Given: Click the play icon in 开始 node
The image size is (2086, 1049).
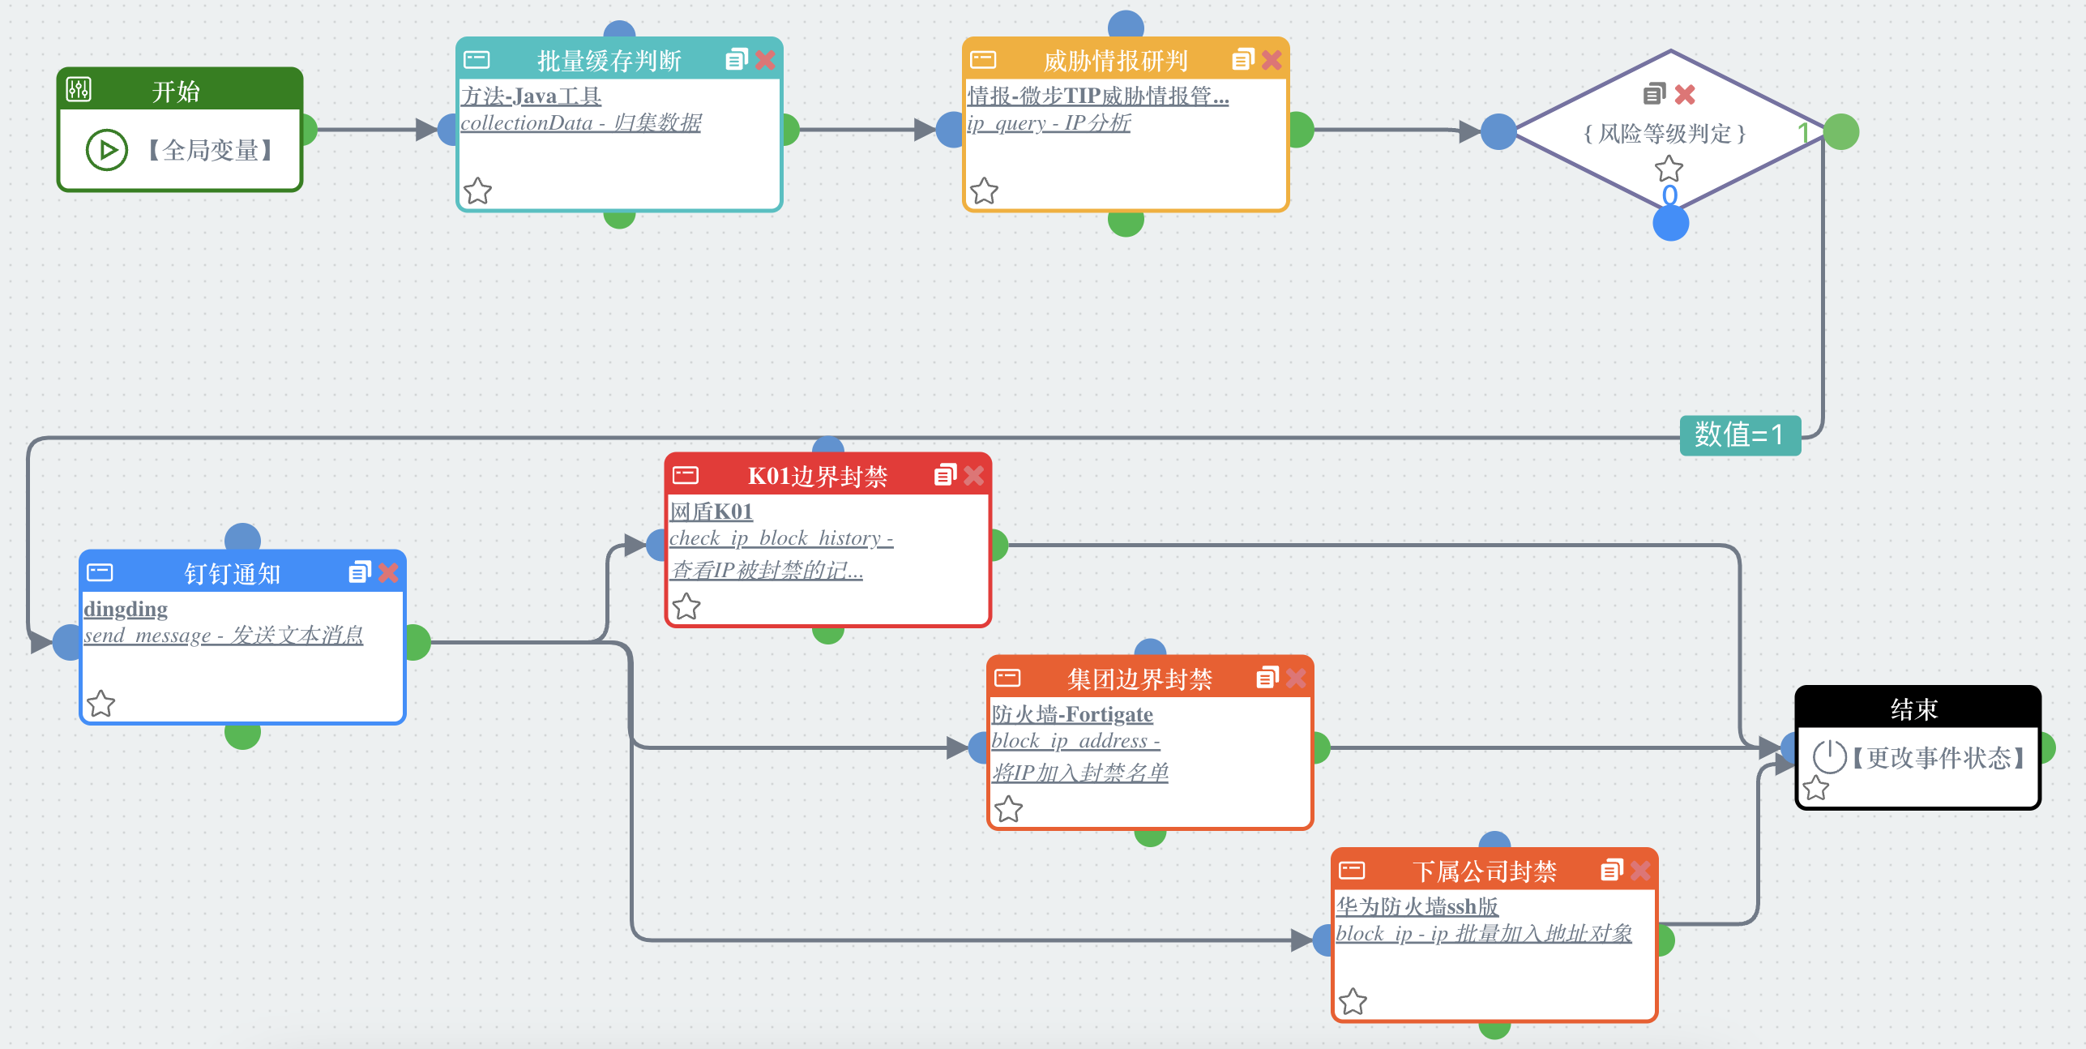Looking at the screenshot, I should coord(107,150).
